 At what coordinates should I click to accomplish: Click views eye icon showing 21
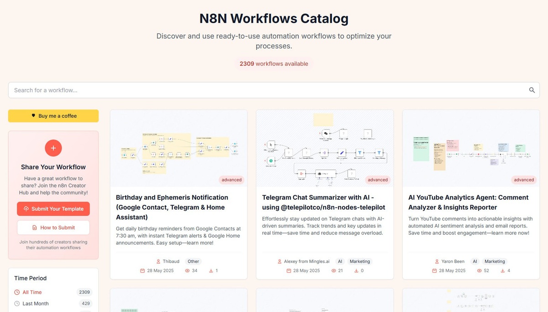[x=333, y=271]
